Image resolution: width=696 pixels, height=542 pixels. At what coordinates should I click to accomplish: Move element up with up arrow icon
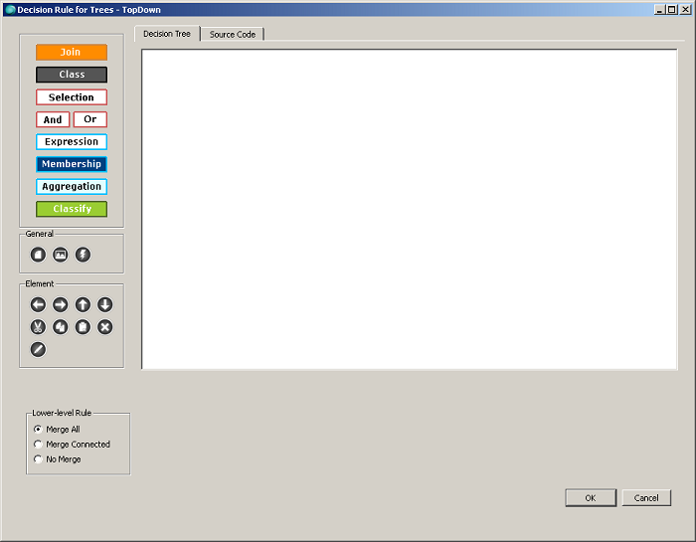83,304
